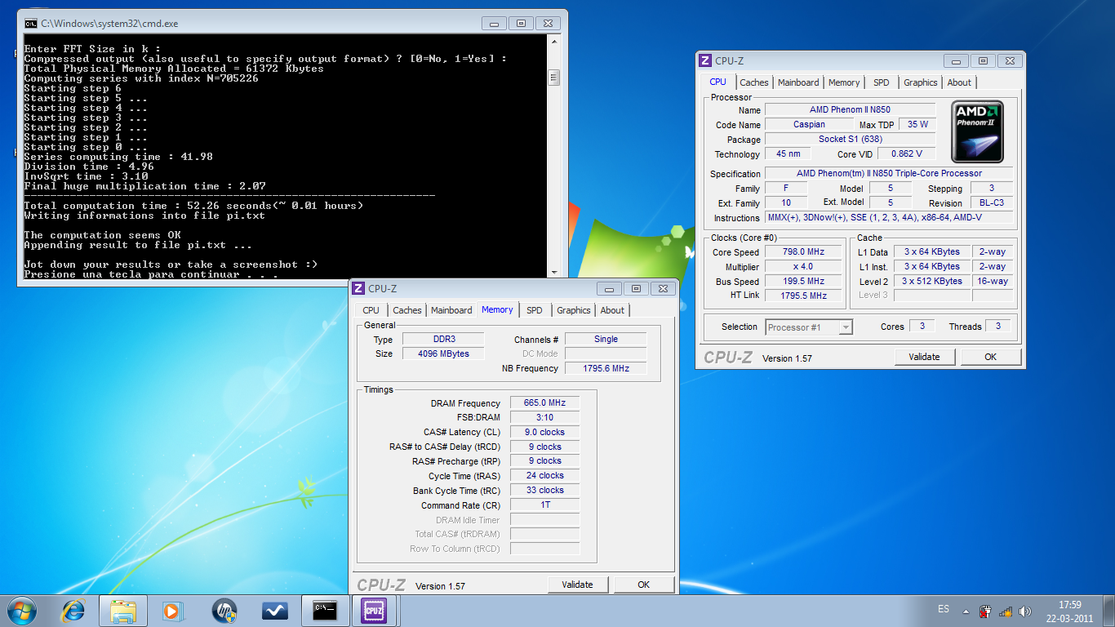Open About tab in the CPU window

click(x=959, y=82)
